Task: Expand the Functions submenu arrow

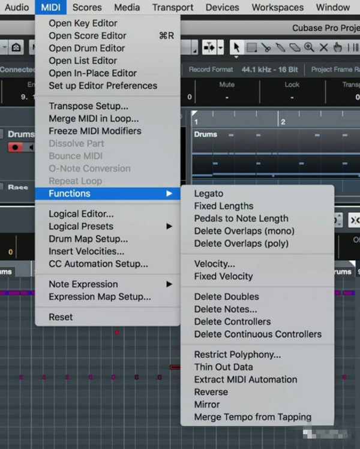Action: tap(169, 194)
